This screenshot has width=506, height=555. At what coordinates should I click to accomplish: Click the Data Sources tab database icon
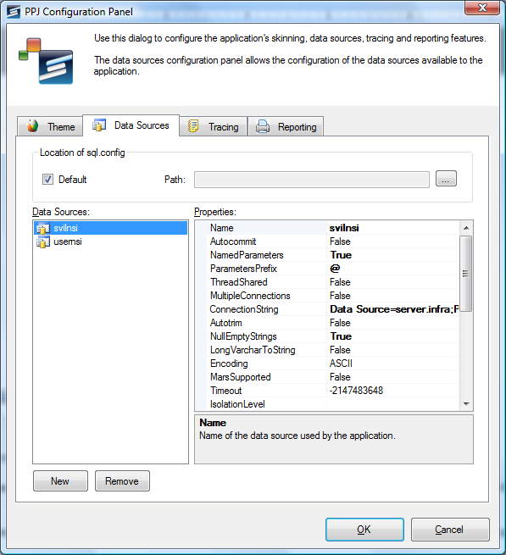tap(99, 125)
